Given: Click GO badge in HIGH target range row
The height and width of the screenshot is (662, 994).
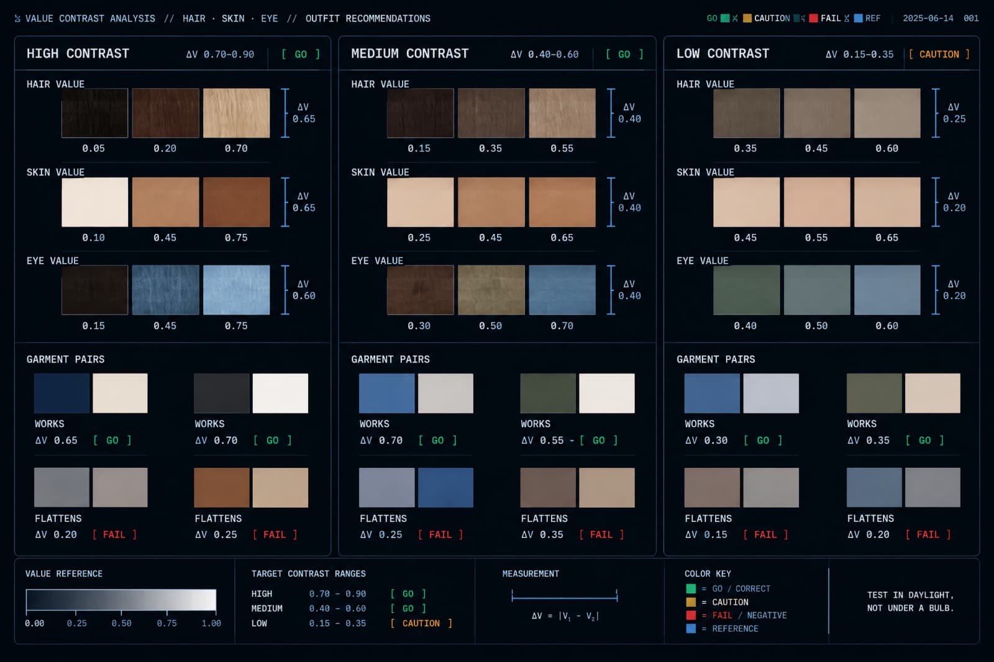Looking at the screenshot, I should pos(408,594).
